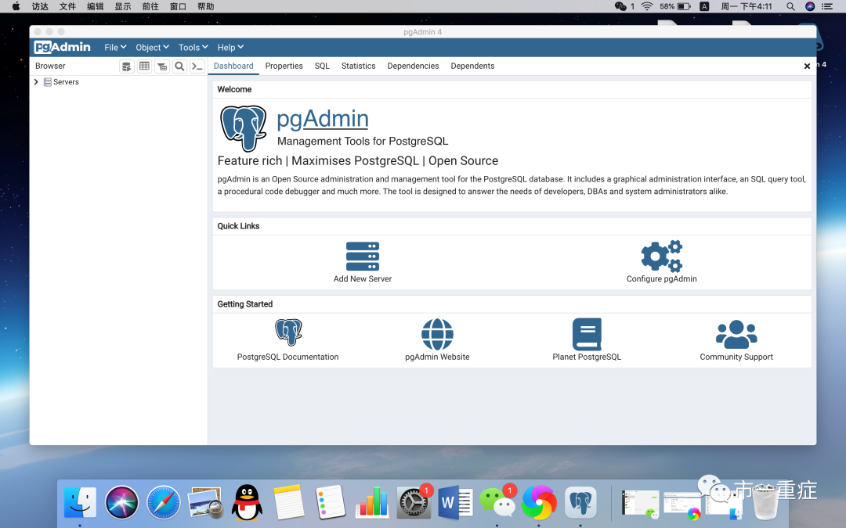Launch the PSQL terminal tool icon
The height and width of the screenshot is (528, 846).
197,66
